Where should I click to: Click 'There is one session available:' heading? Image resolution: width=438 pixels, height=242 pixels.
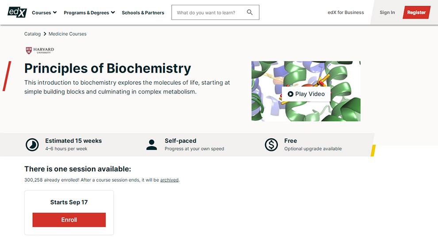(78, 169)
